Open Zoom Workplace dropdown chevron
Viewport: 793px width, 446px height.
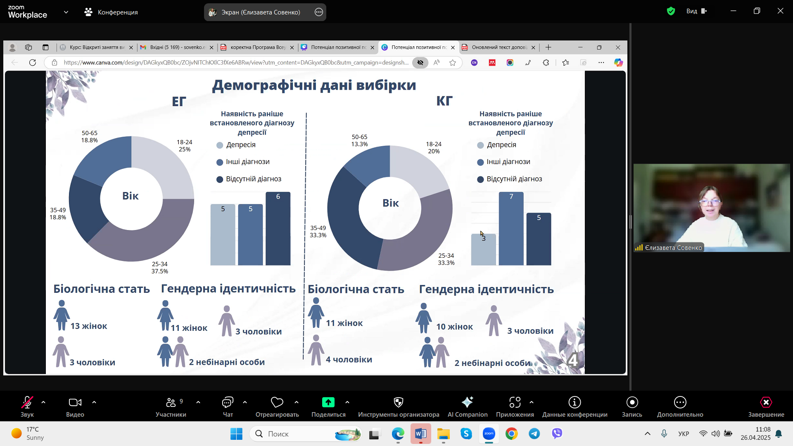coord(66,12)
